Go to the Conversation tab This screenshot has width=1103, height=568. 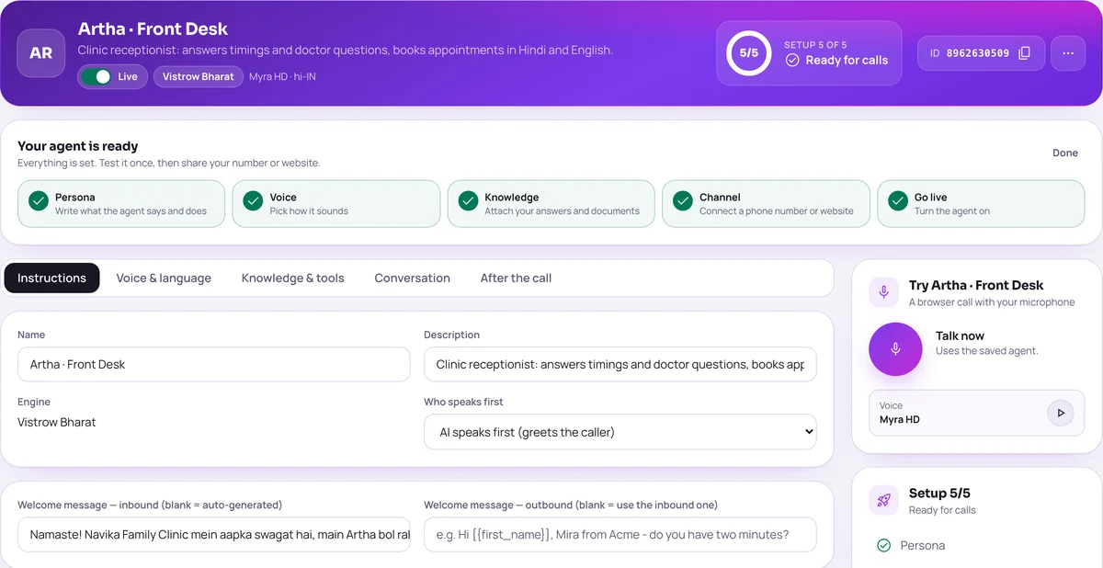point(413,278)
